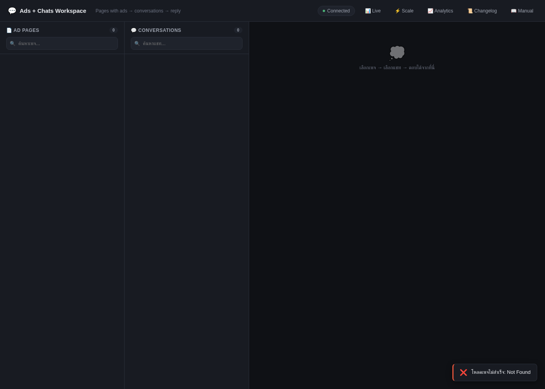Open the Changelog
Viewport: 545px width, 389px height.
[482, 11]
